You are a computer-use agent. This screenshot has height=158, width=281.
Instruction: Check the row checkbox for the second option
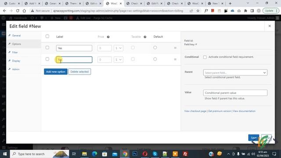(x=47, y=59)
